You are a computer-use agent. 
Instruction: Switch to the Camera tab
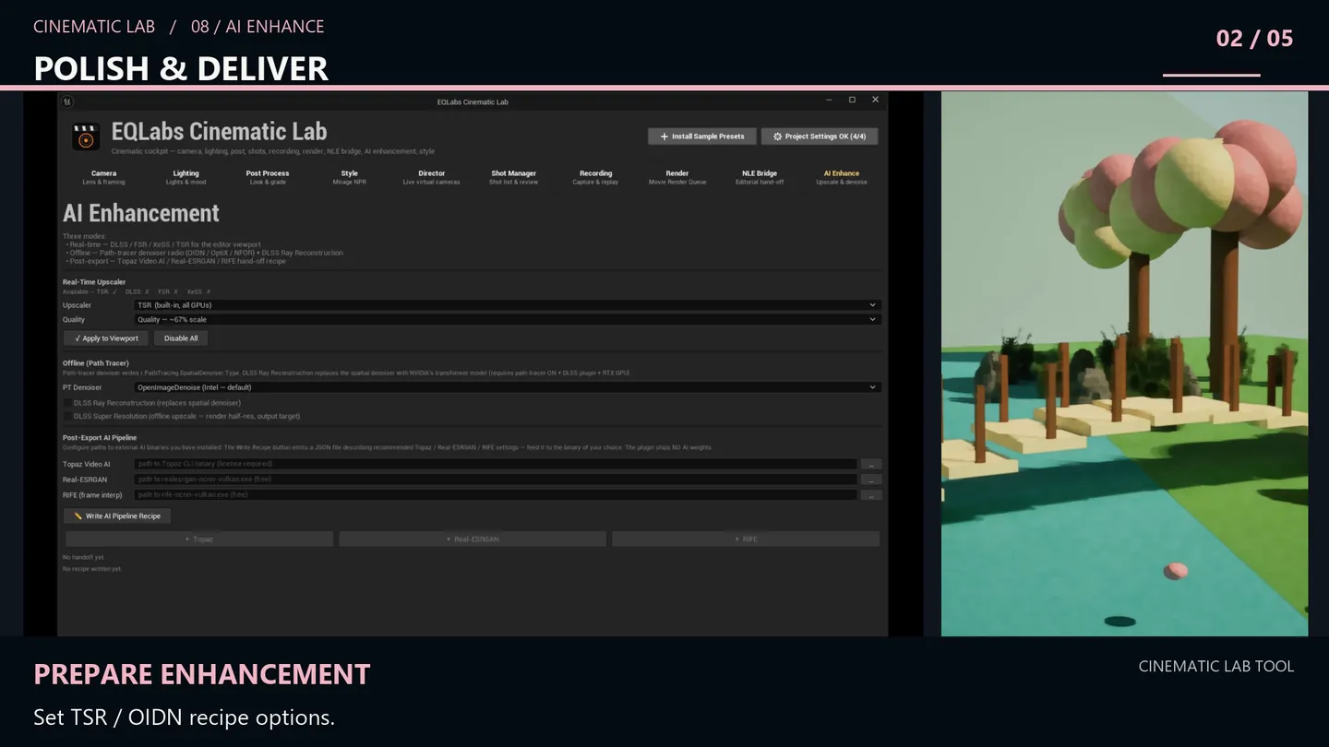[103, 177]
